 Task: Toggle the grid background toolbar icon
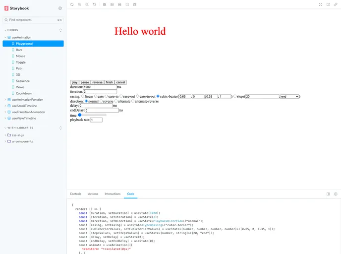[105, 4]
